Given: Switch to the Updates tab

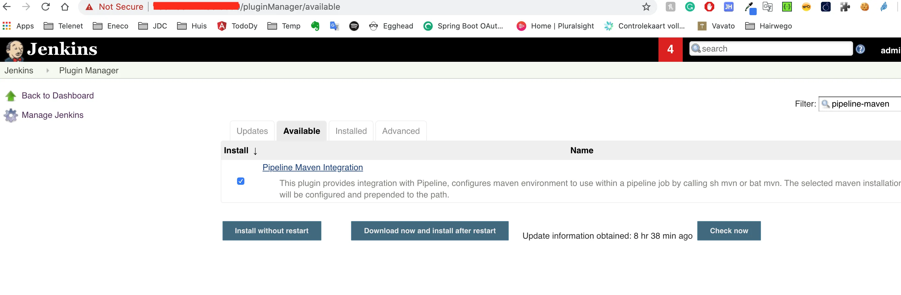Looking at the screenshot, I should coord(252,131).
